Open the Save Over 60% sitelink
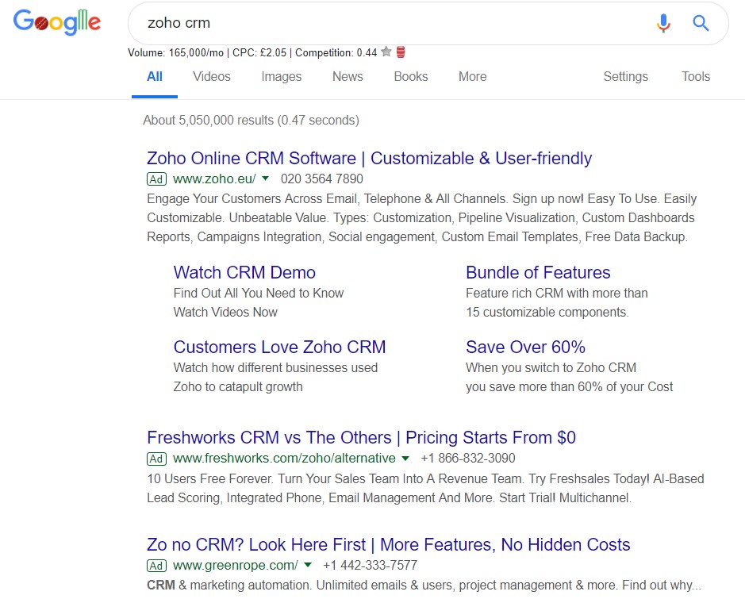This screenshot has height=599, width=745. coord(525,347)
